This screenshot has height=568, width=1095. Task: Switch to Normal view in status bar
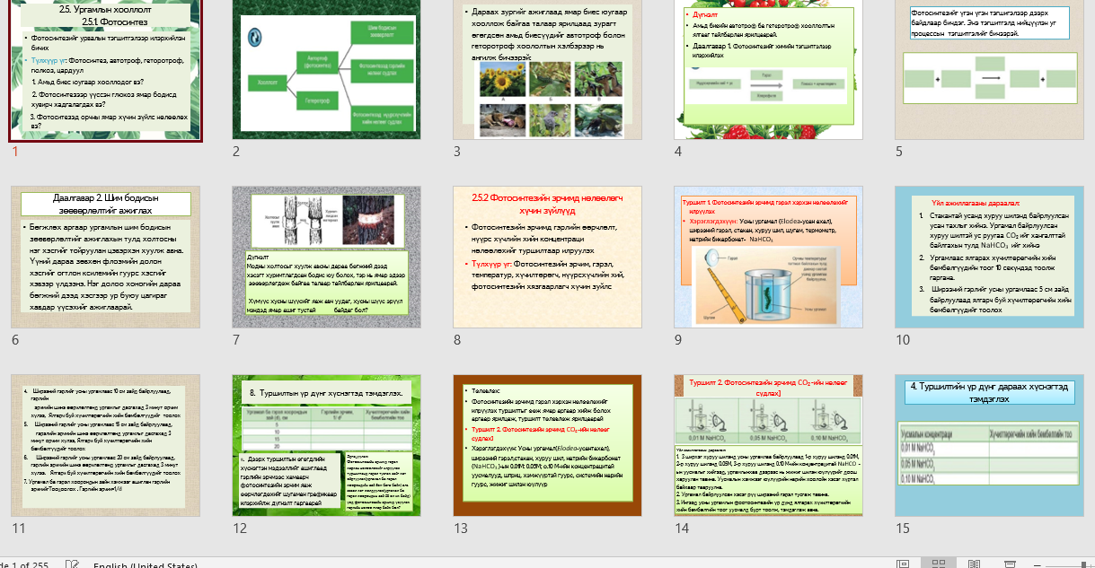[x=905, y=563]
